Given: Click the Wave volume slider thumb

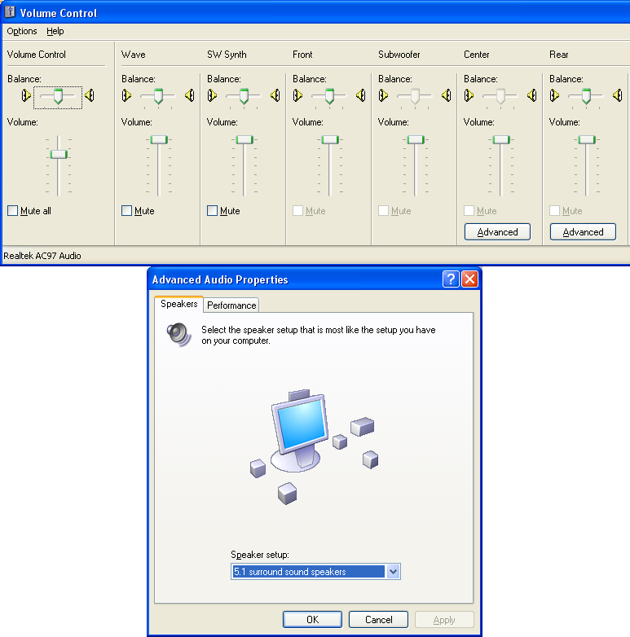Looking at the screenshot, I should click(159, 140).
